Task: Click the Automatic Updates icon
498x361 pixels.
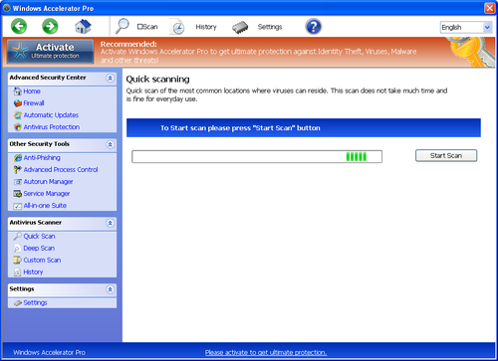Action: [x=18, y=115]
